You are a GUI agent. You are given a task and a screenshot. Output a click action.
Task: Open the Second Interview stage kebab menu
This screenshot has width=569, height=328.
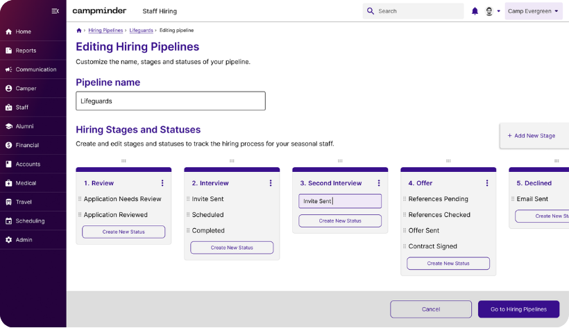(379, 183)
